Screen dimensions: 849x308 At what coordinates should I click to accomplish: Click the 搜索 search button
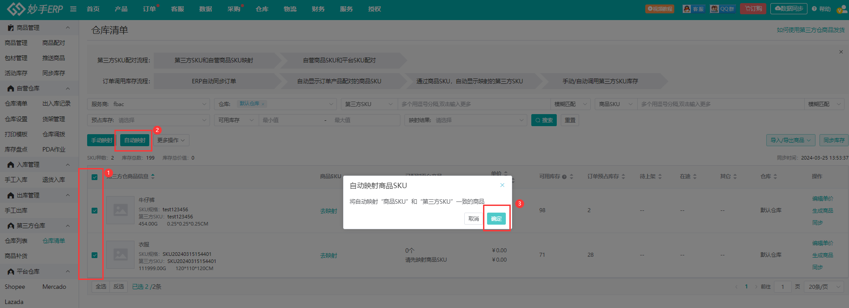pyautogui.click(x=544, y=120)
